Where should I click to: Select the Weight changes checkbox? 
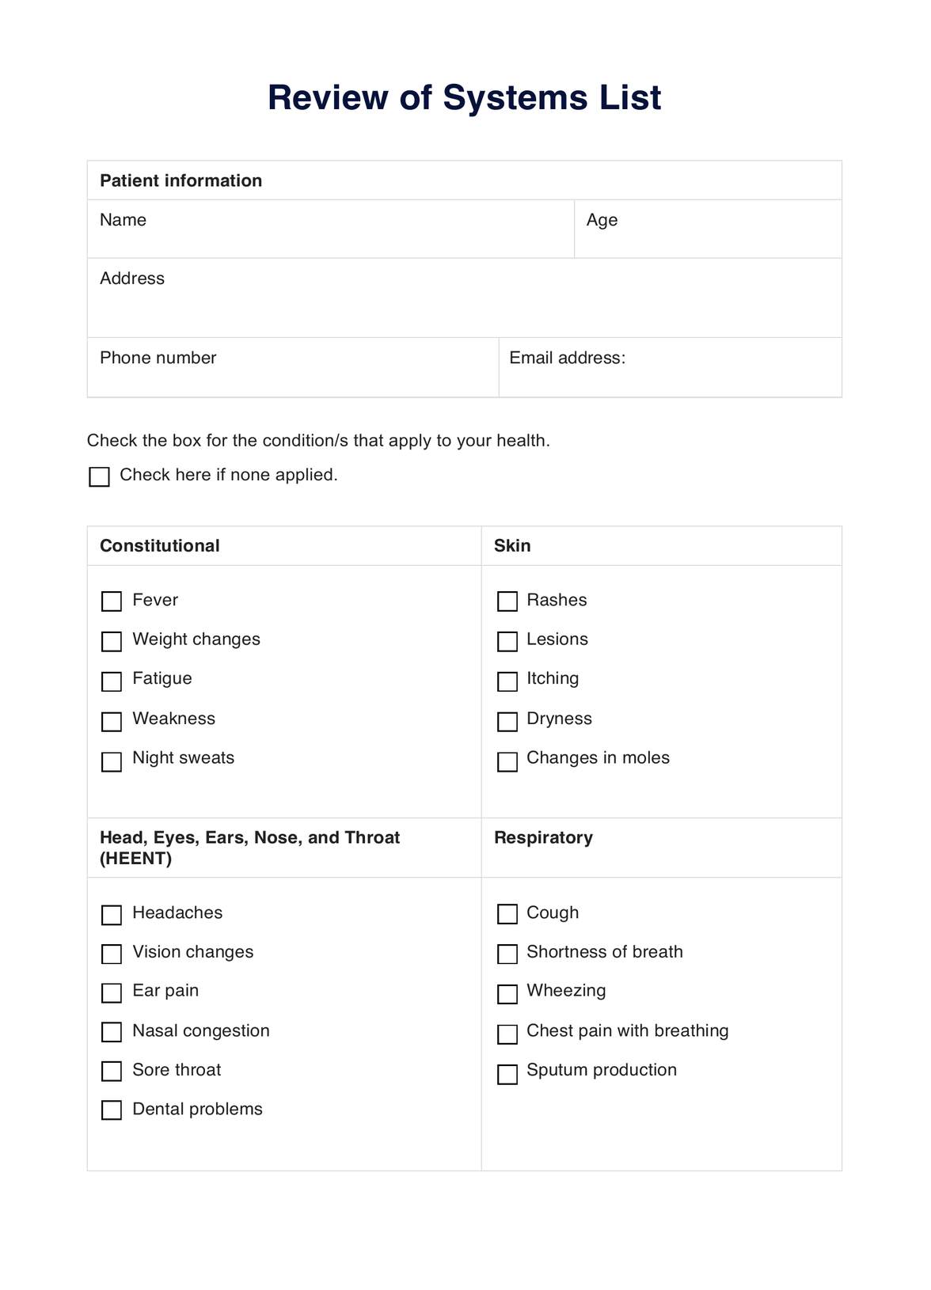112,641
